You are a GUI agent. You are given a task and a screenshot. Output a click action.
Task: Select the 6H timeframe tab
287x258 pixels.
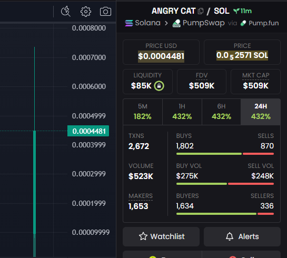[221, 112]
